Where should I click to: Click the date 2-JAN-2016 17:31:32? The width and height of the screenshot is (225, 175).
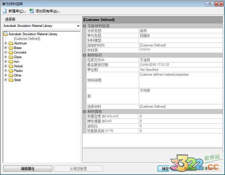154,65
